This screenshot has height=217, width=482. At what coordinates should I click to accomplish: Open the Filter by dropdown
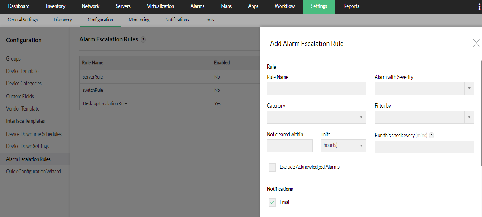pos(469,117)
